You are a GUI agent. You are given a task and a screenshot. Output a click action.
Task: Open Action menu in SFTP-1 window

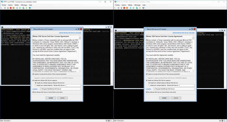point(10,5)
